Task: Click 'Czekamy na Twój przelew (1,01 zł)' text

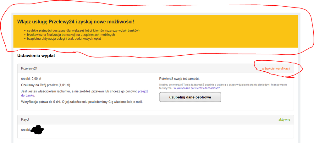Action: pos(46,85)
